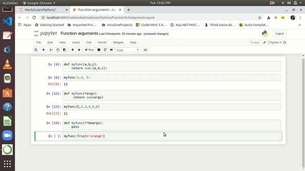Copy selected cells icon

58,50
